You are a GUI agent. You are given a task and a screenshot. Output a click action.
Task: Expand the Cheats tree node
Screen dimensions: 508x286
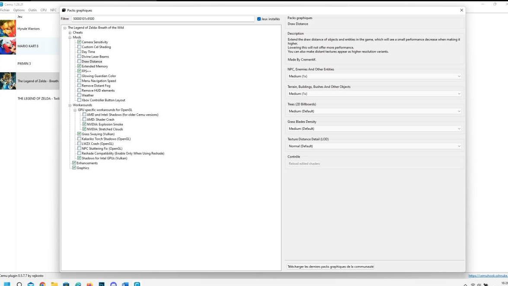tap(70, 32)
